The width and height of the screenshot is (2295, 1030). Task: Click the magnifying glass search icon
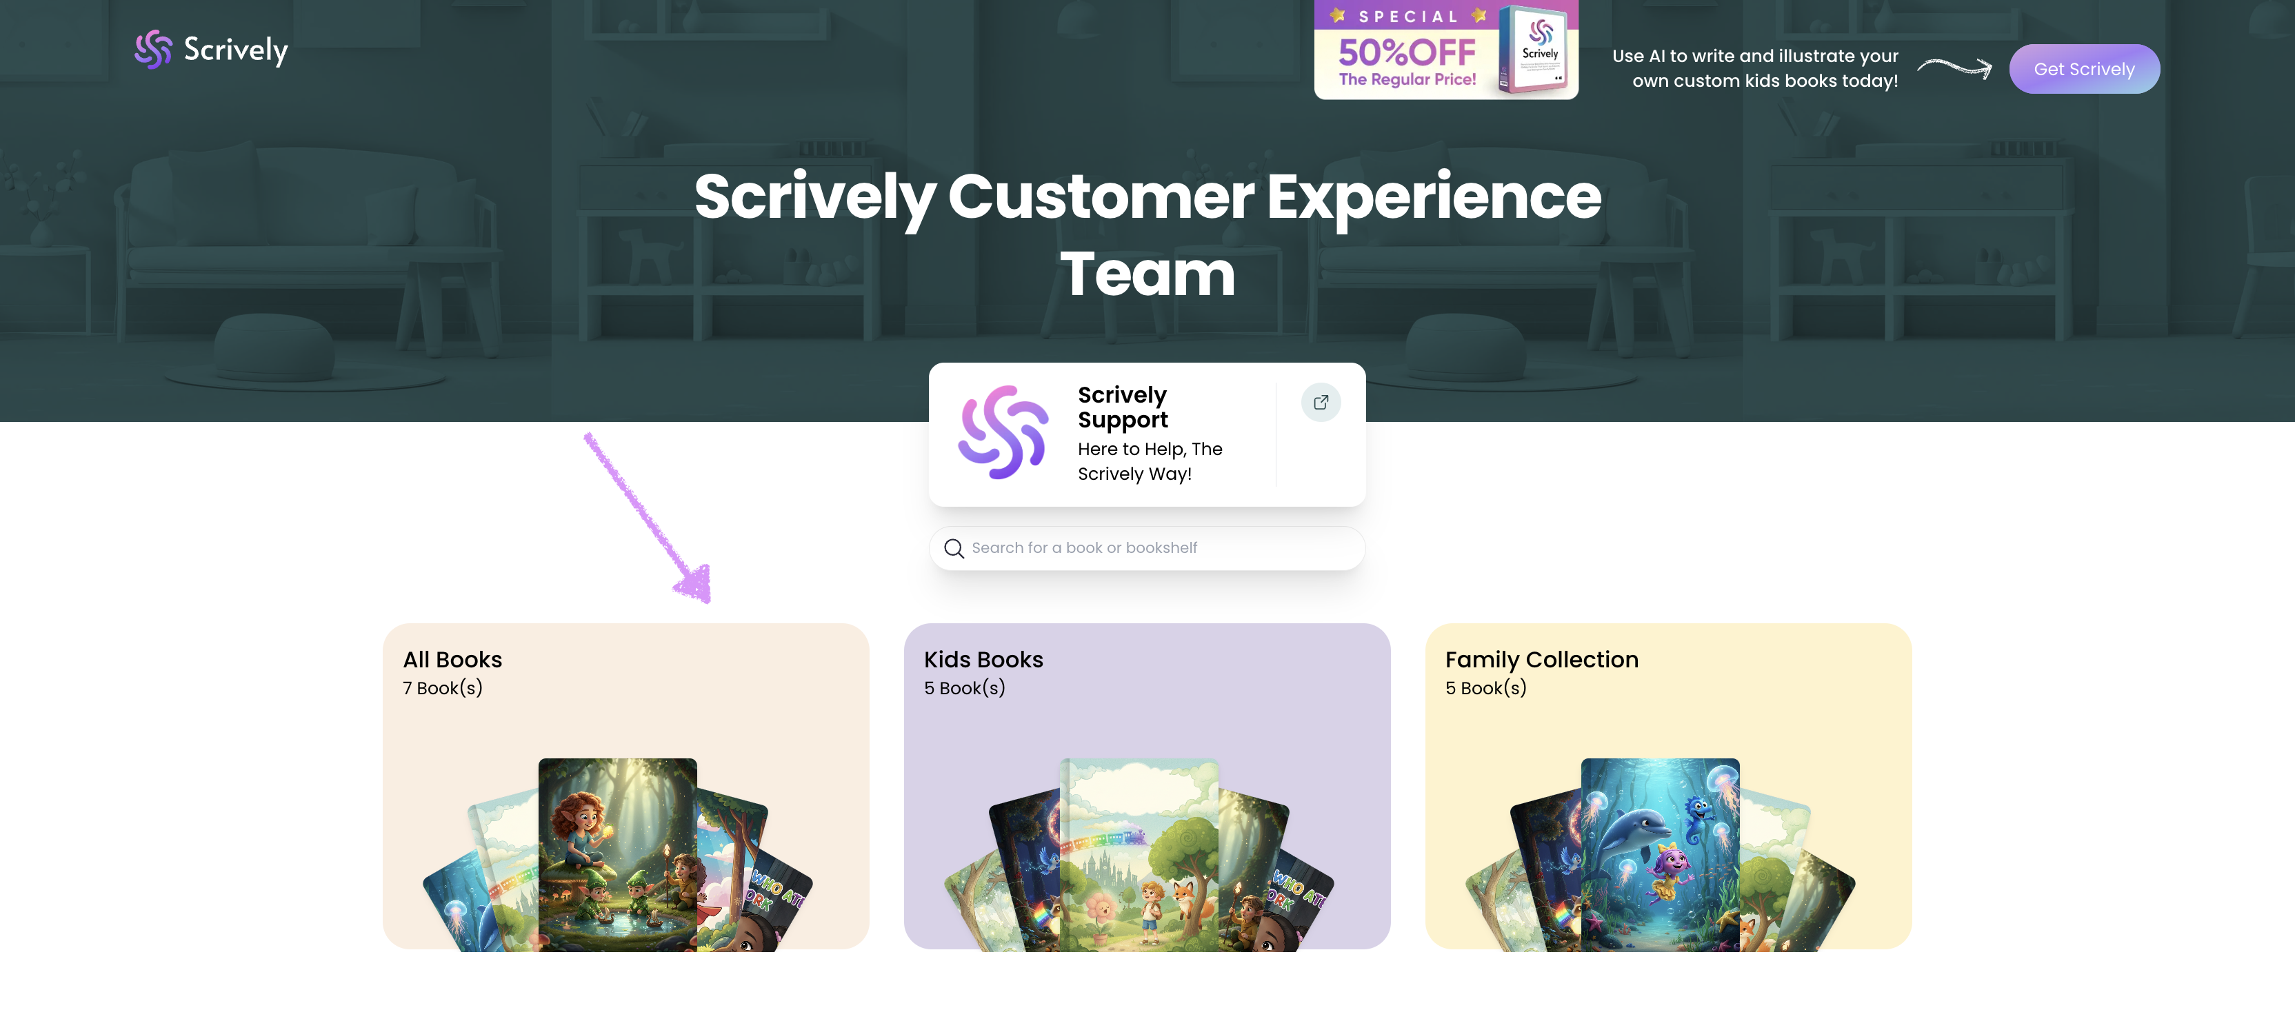(953, 548)
